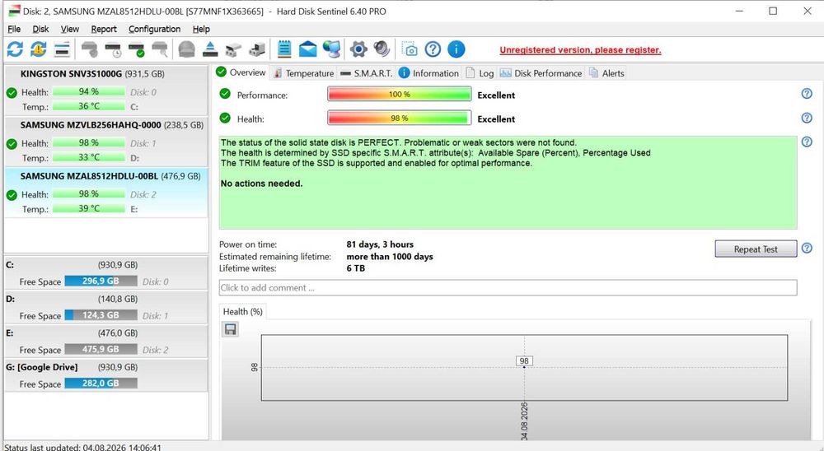Click the Repeat Test button
The width and height of the screenshot is (824, 451).
756,249
